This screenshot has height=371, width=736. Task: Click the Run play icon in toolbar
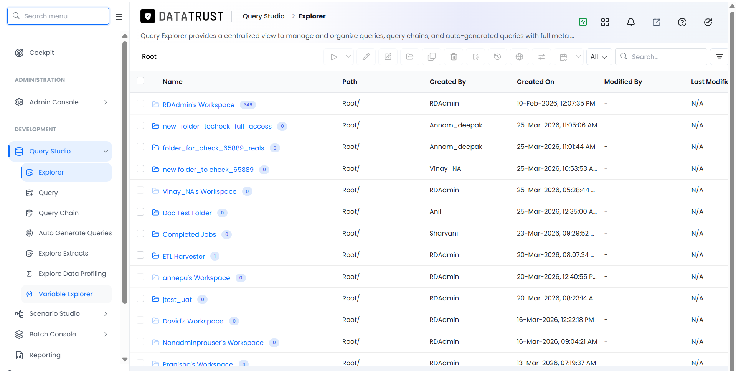(x=333, y=57)
